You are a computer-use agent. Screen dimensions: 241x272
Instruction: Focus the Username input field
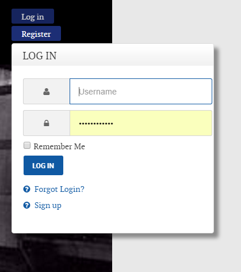tap(141, 92)
